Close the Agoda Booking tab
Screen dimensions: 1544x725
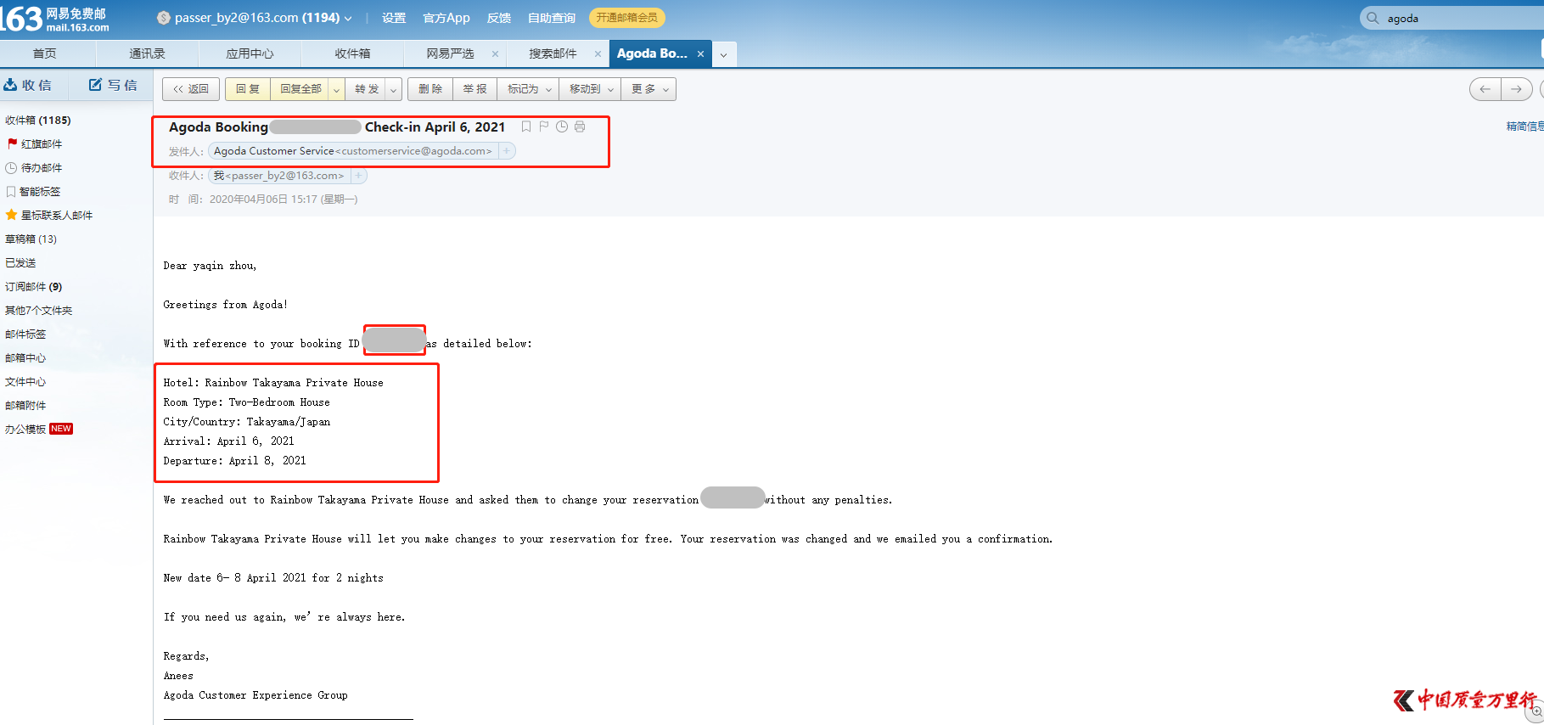tap(700, 53)
